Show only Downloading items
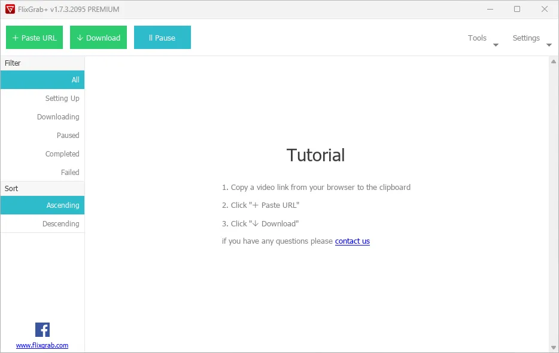Screen dimensions: 559x353 [42, 116]
